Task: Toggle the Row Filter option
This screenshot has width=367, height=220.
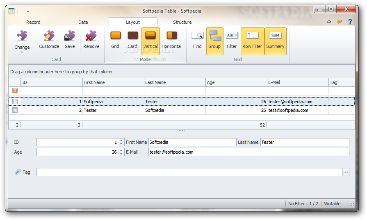Action: (x=252, y=41)
